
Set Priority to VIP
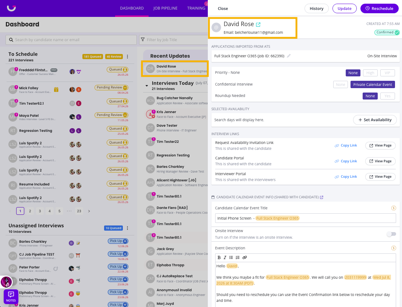pos(387,73)
